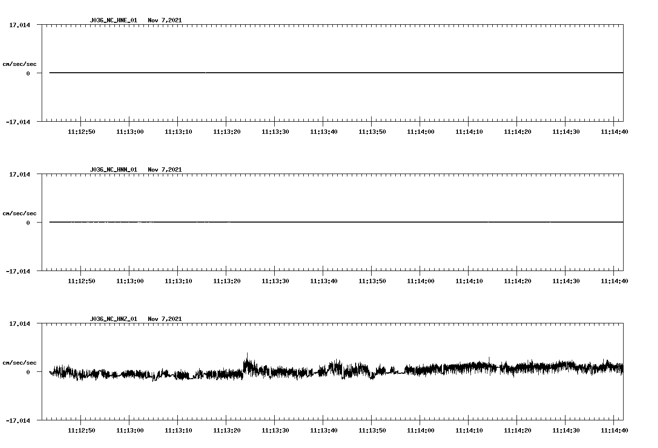Click 11:14:10 time label on HNN plot
Screen dimensions: 658x448
pyautogui.click(x=469, y=281)
